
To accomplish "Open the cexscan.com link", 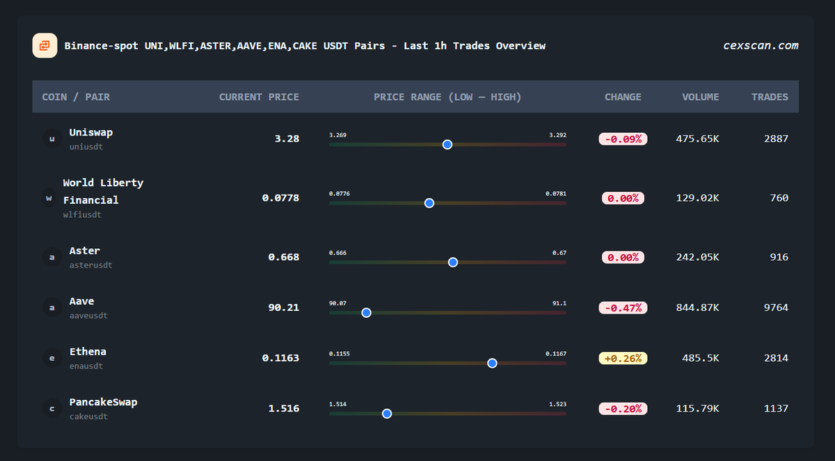I will (x=761, y=45).
